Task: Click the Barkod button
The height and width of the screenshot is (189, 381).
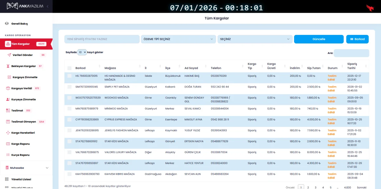Action: tap(357, 39)
